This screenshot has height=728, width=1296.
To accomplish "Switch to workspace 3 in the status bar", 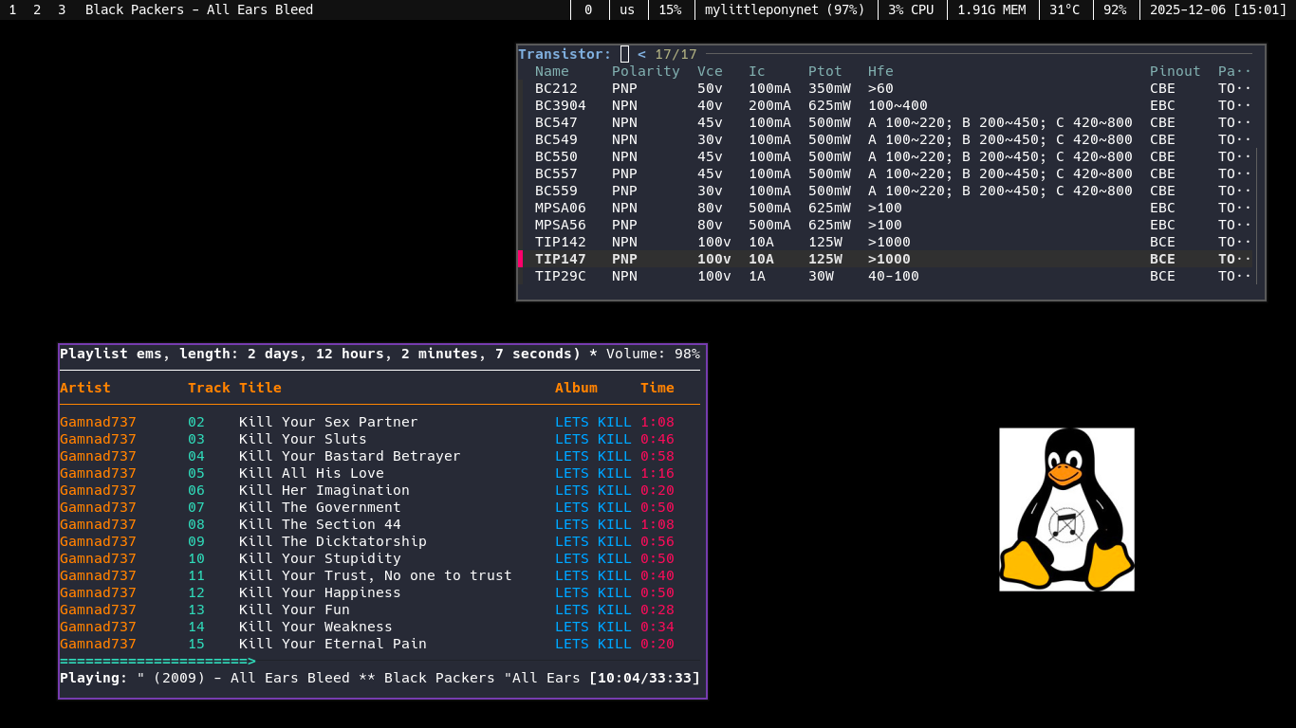I will (62, 9).
